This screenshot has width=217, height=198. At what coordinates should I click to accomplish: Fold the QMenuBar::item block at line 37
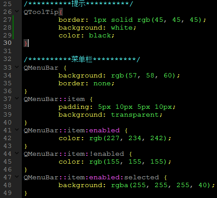[x=17, y=98]
